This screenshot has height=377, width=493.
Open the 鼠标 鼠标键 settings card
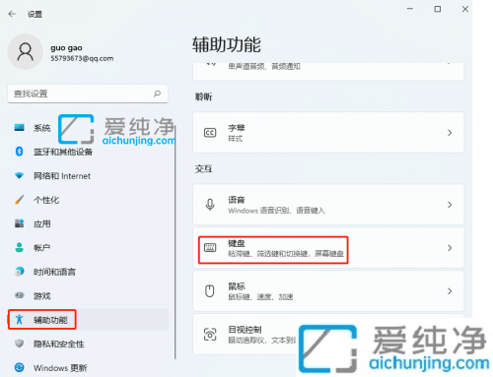tap(328, 290)
